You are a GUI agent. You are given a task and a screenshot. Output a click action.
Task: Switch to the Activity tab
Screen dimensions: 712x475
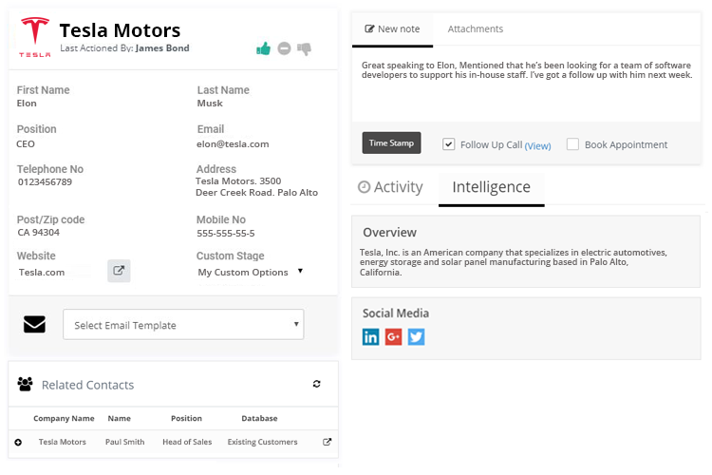pyautogui.click(x=390, y=187)
